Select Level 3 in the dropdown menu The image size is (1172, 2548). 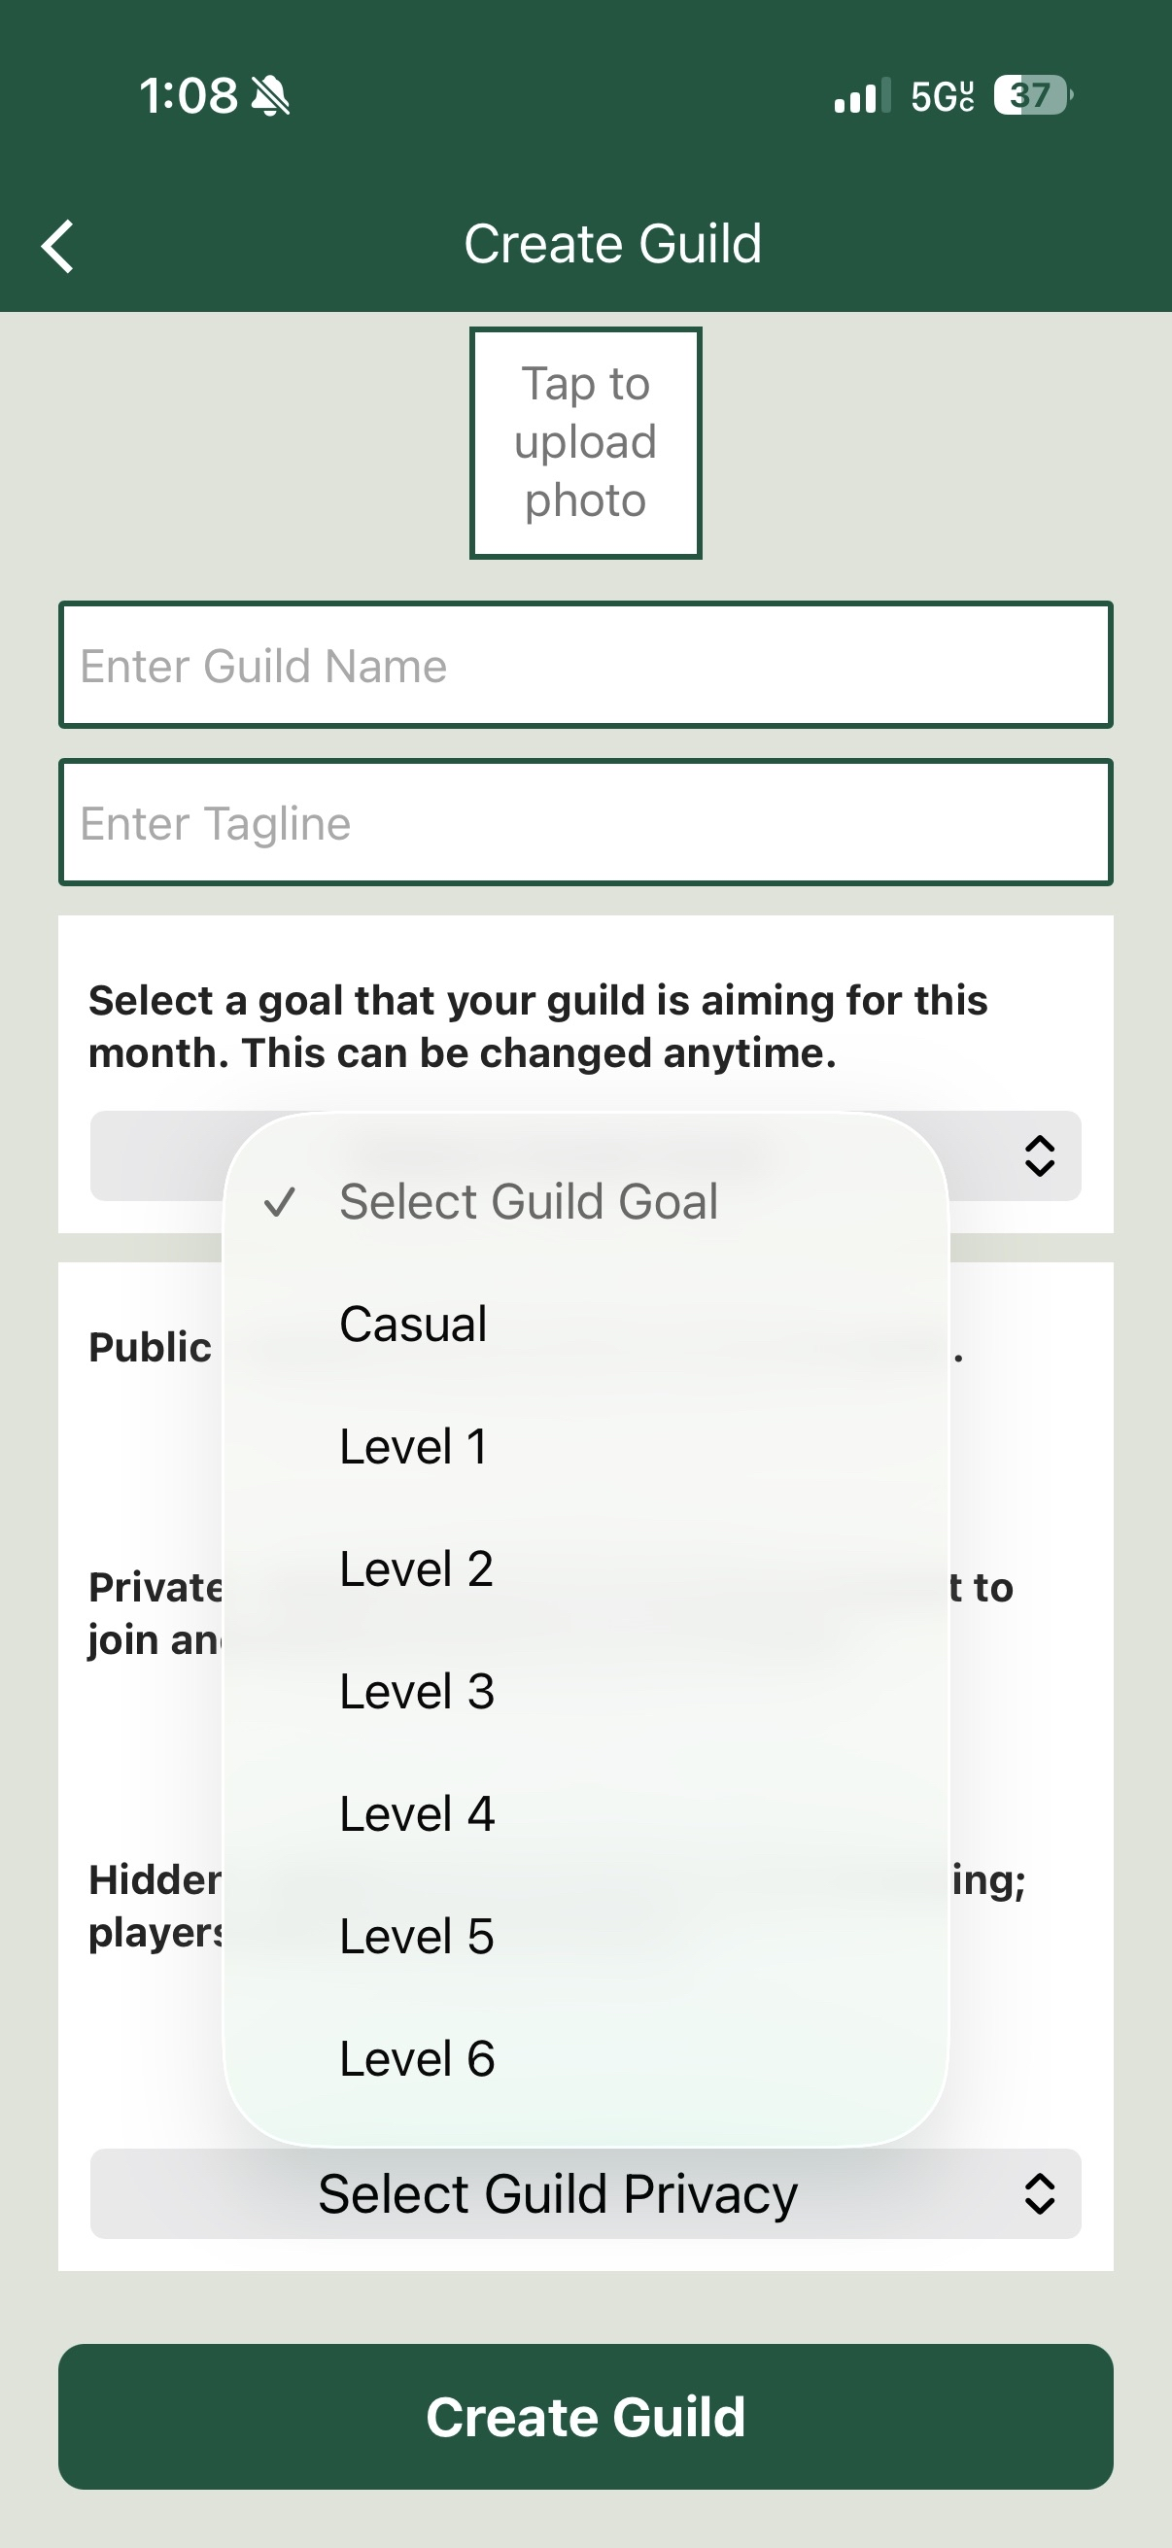(416, 1693)
